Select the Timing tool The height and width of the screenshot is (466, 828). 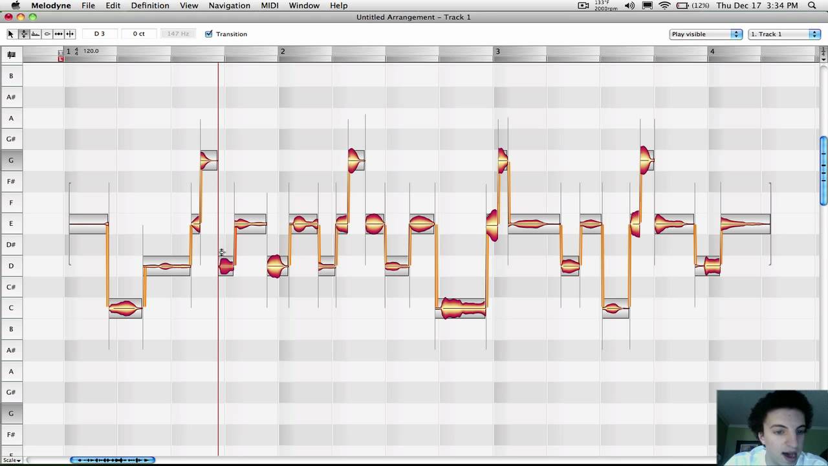[x=58, y=34]
